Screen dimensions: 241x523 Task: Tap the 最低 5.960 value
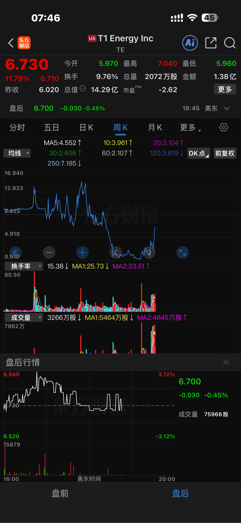pyautogui.click(x=226, y=64)
